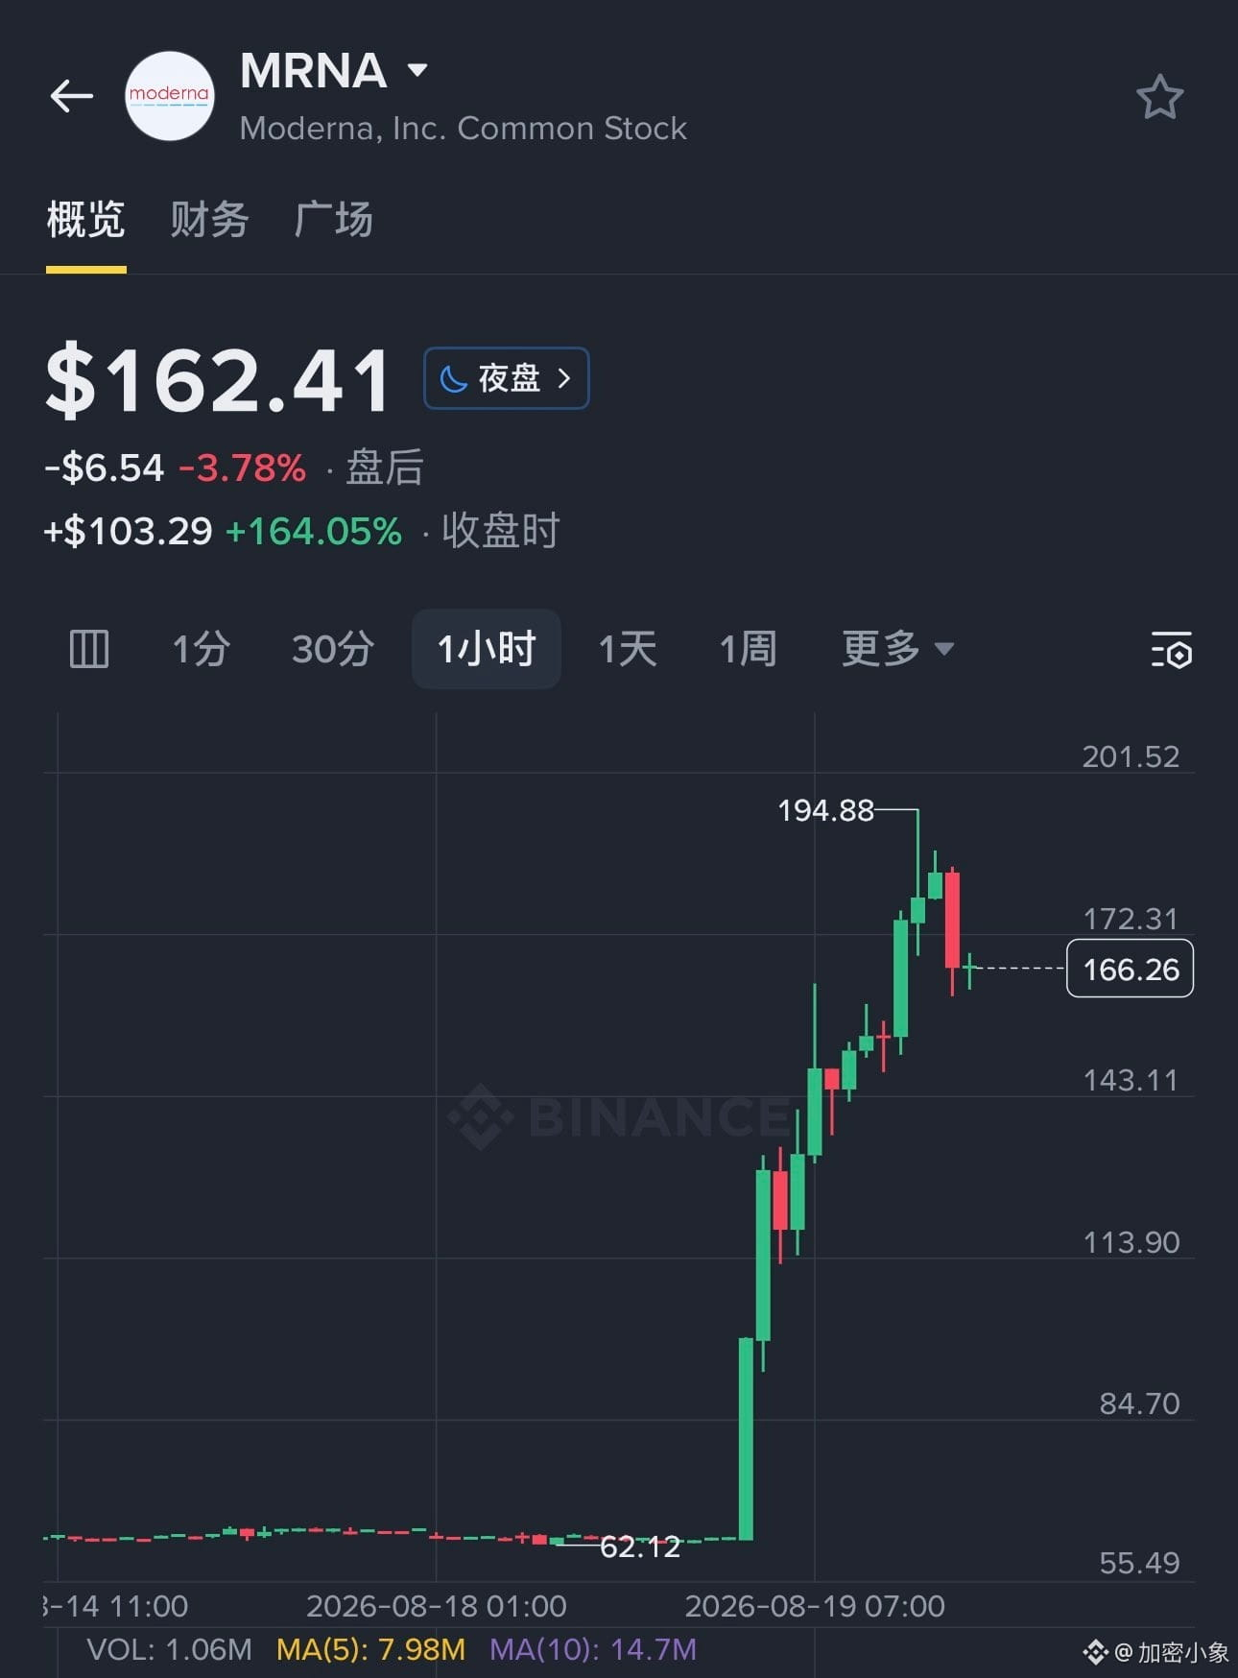
Task: Switch to the 广场 tab
Action: point(333,219)
